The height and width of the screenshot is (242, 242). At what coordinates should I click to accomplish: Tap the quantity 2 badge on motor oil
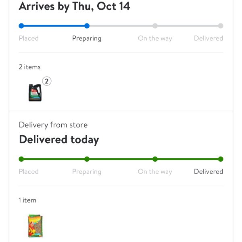[x=47, y=81]
